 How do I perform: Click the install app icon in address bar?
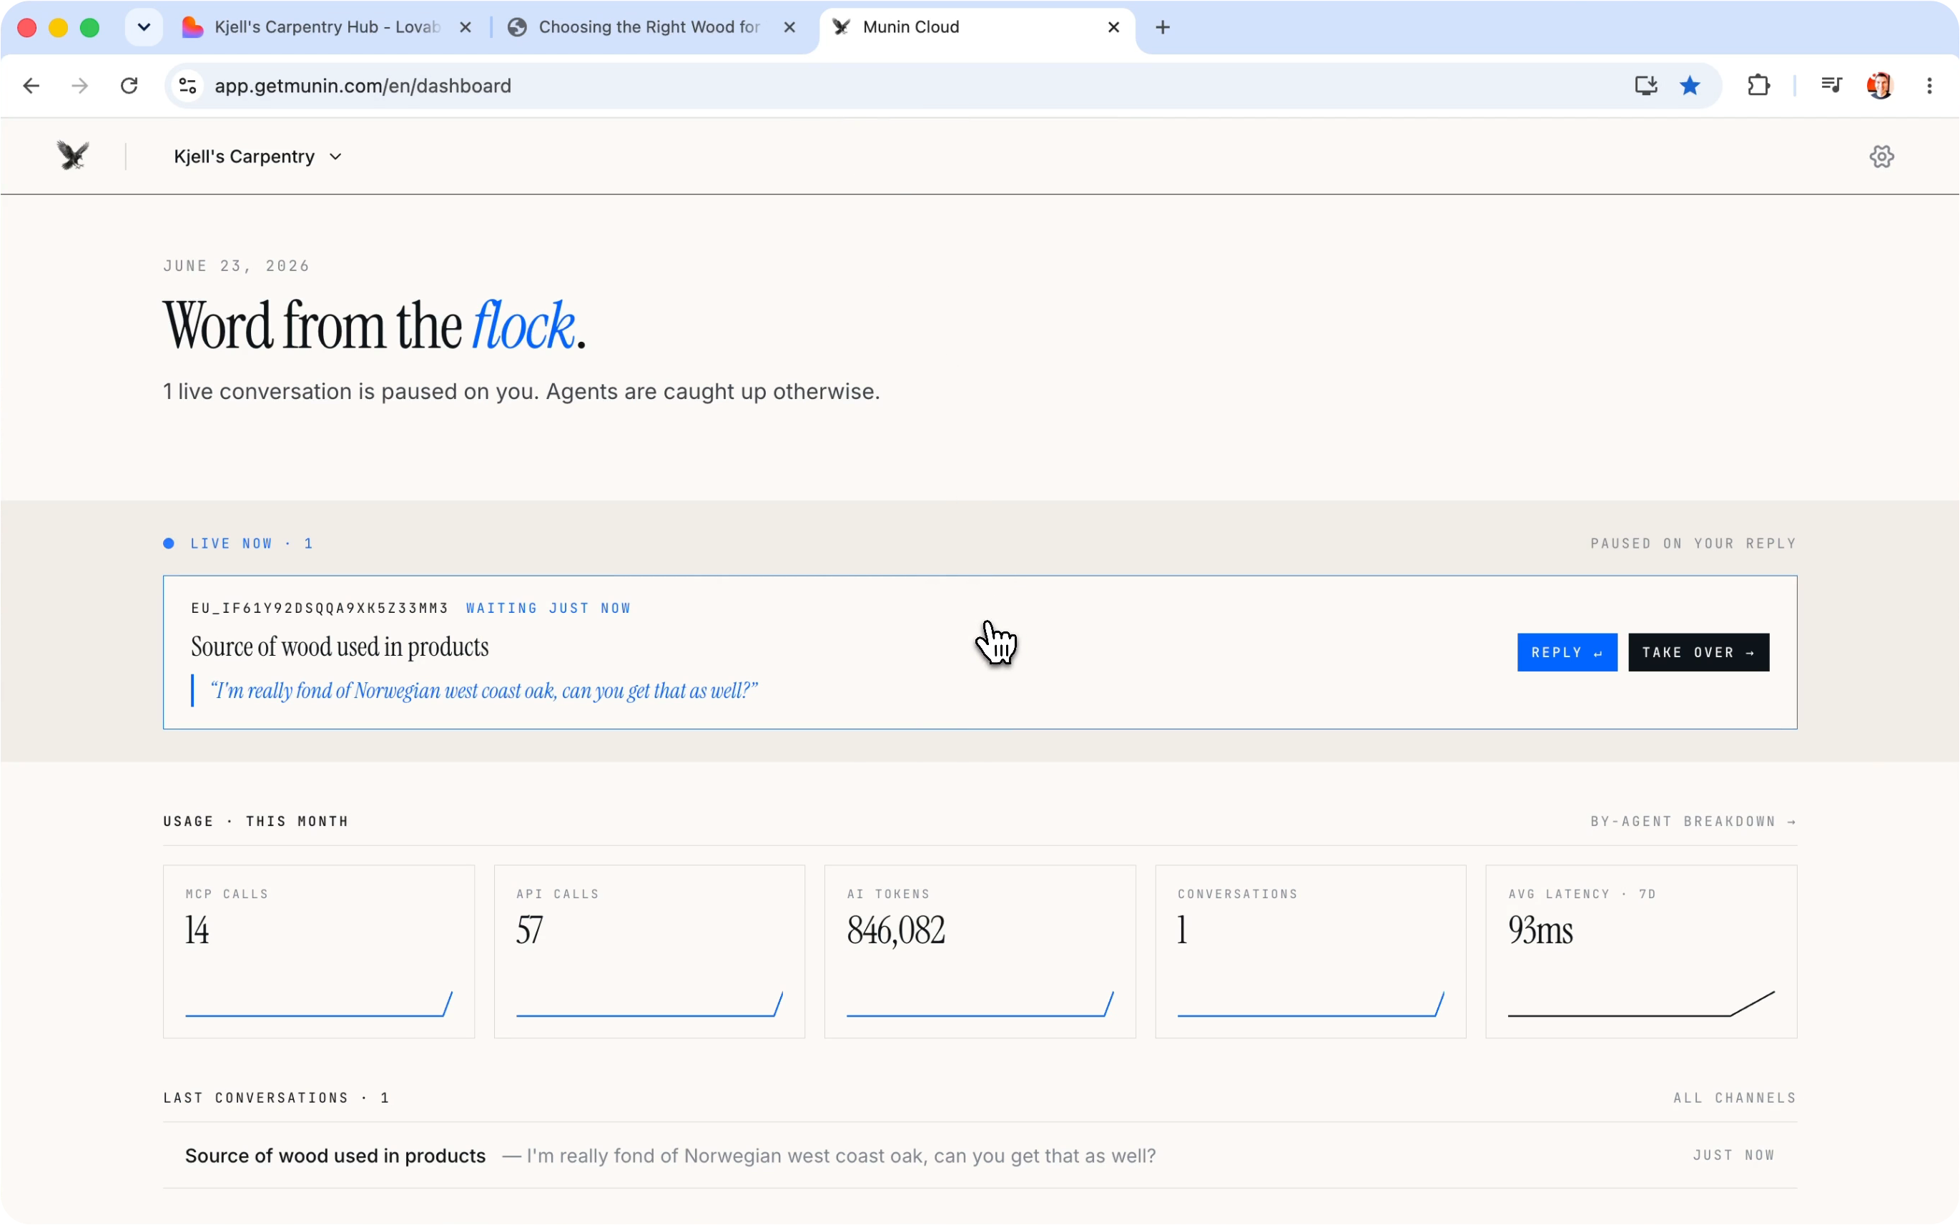tap(1645, 86)
